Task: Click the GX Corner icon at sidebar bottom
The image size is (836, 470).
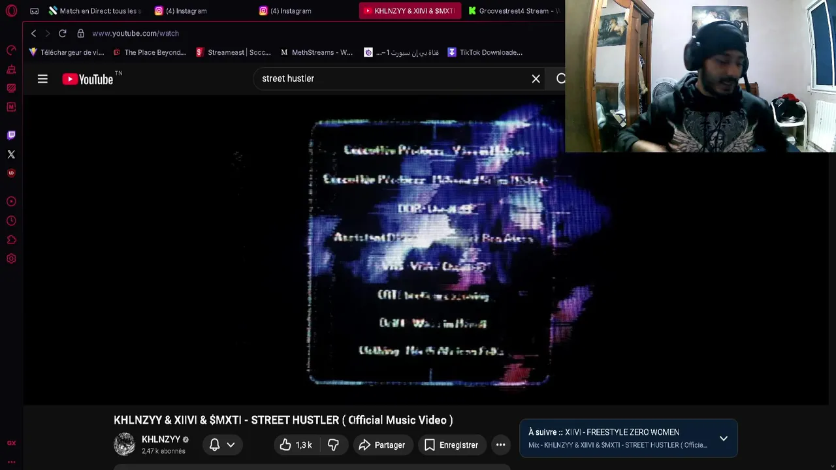Action: [x=11, y=443]
